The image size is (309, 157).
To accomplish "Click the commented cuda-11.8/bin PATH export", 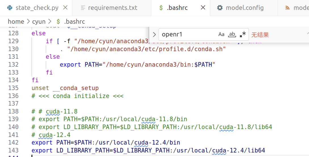I will click(x=109, y=119).
